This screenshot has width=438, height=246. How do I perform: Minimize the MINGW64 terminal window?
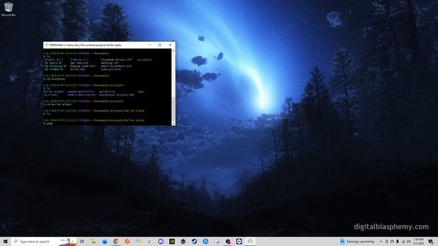click(149, 45)
